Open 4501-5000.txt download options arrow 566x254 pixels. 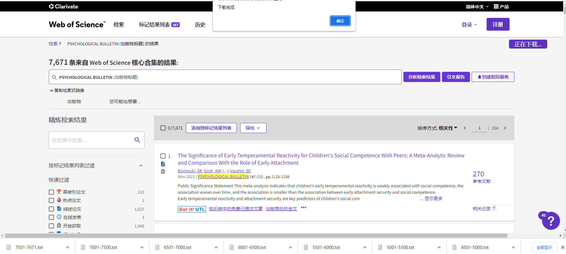(513, 247)
